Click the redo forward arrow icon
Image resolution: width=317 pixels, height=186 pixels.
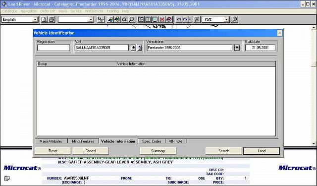(x=185, y=19)
